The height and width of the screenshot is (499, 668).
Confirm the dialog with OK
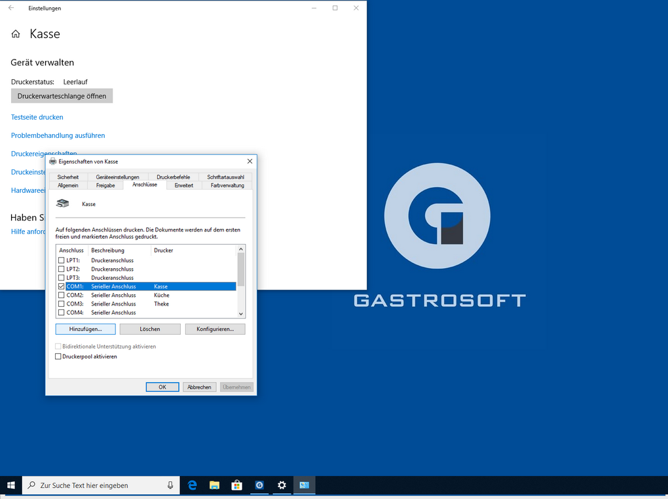pyautogui.click(x=162, y=387)
